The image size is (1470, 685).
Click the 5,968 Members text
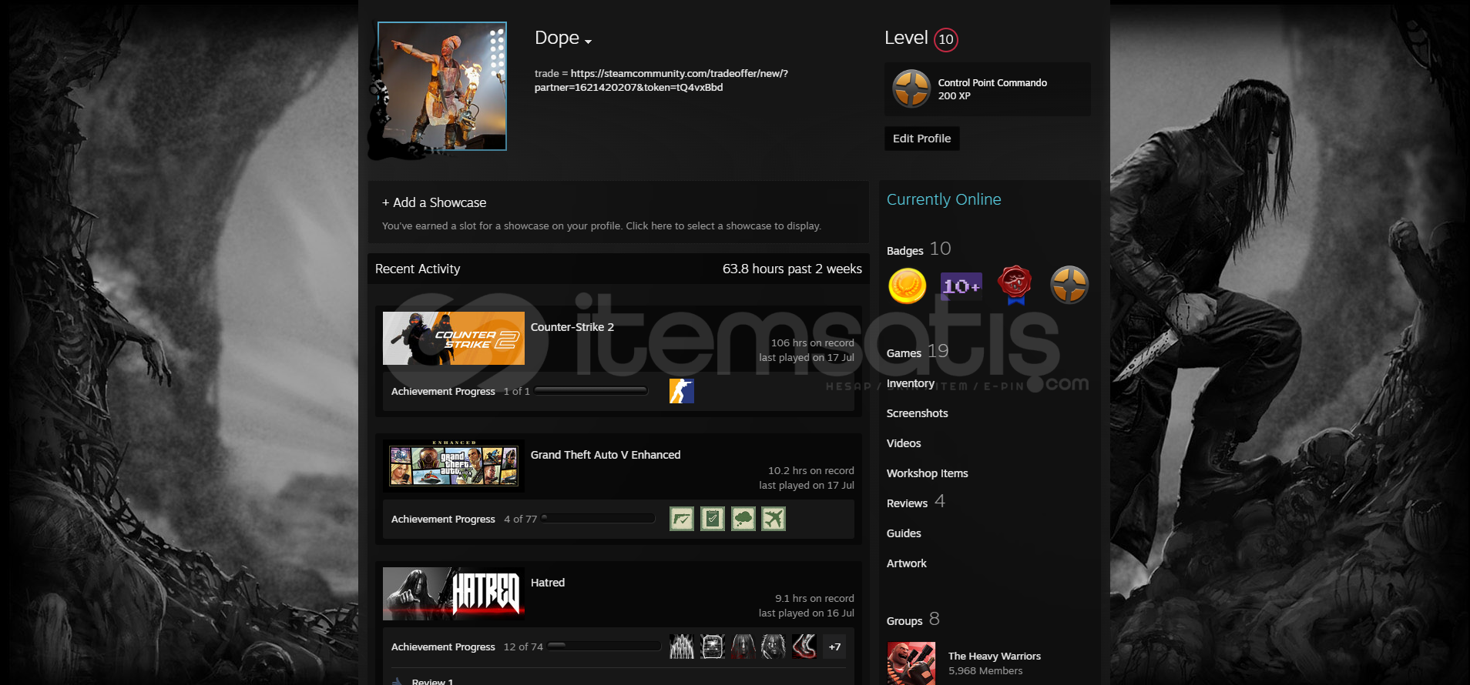pyautogui.click(x=985, y=671)
